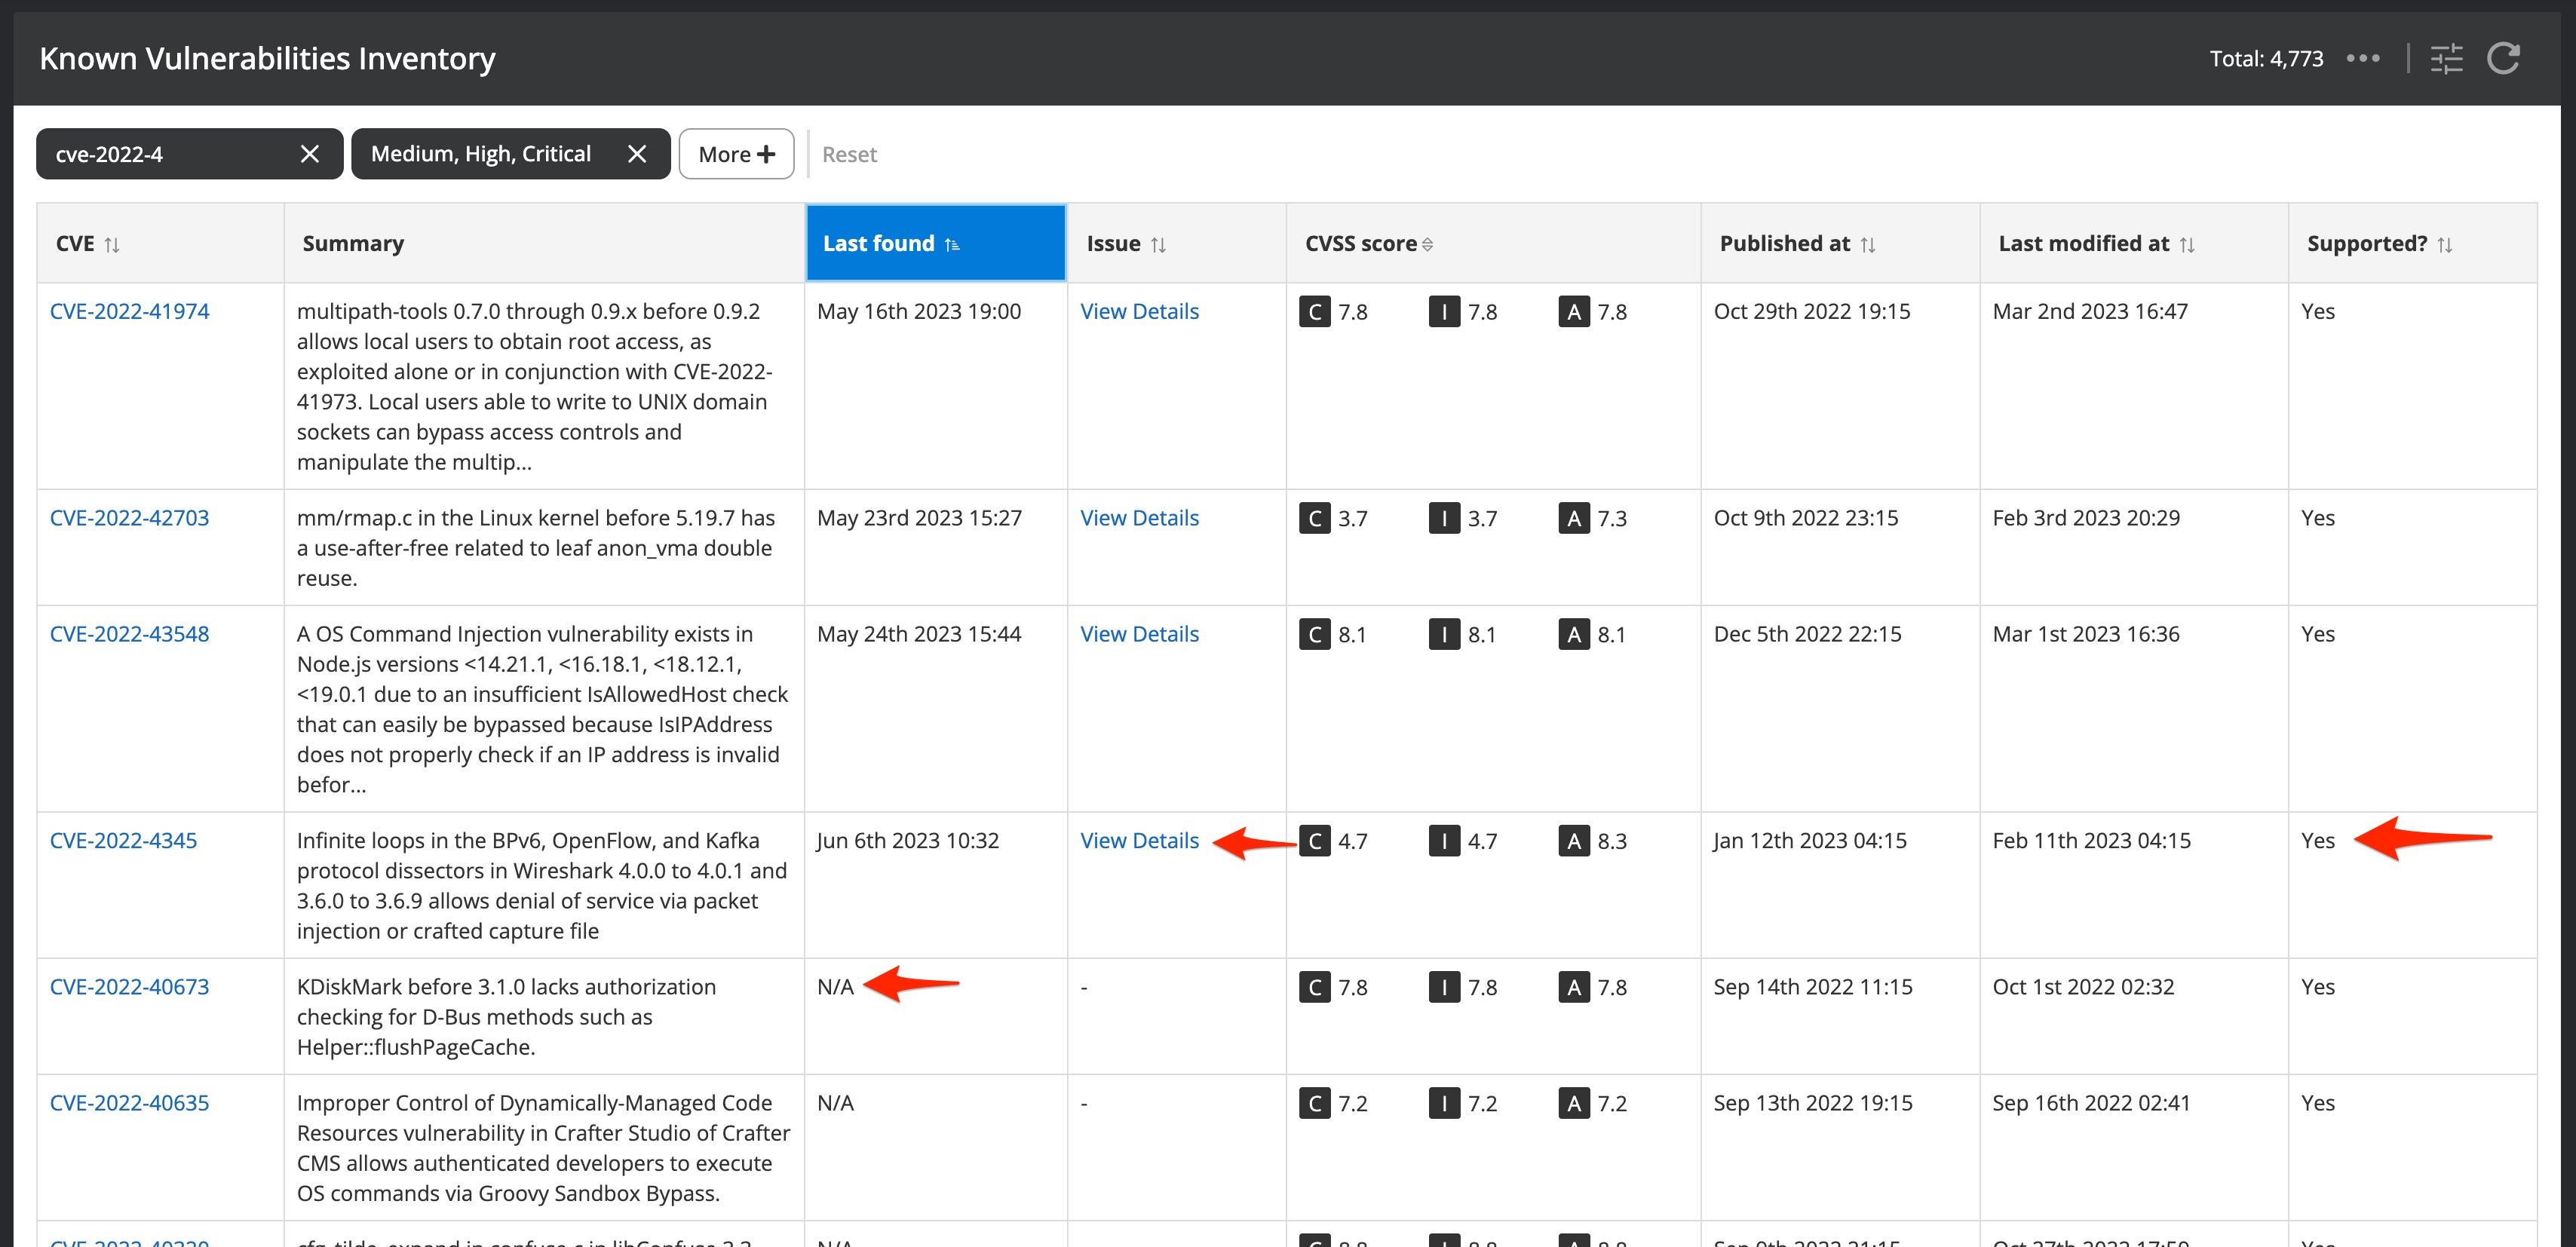Open the Medium, High, Critical severity filter

pyautogui.click(x=481, y=154)
